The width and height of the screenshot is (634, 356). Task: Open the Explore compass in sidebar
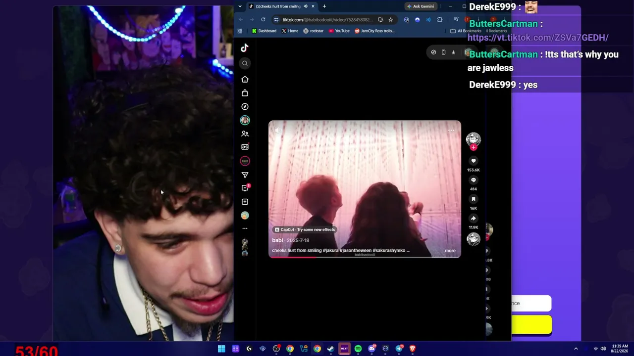tap(245, 106)
